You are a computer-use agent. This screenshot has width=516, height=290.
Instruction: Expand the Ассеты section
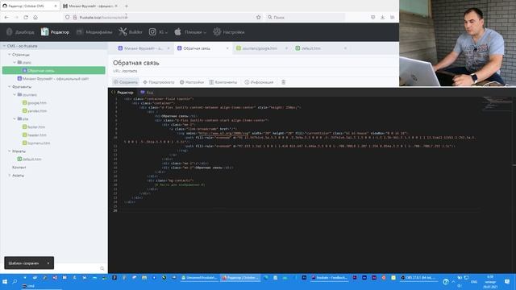click(x=10, y=176)
